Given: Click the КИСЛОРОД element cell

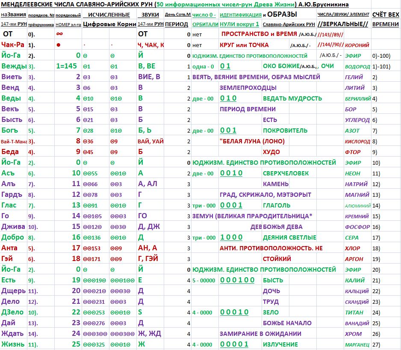Looking at the screenshot, I should [x=357, y=141].
